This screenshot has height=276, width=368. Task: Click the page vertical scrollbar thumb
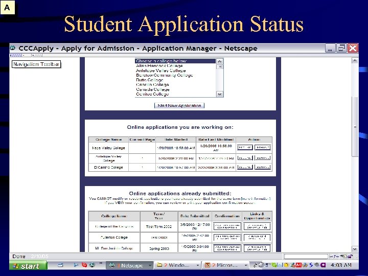(x=355, y=127)
